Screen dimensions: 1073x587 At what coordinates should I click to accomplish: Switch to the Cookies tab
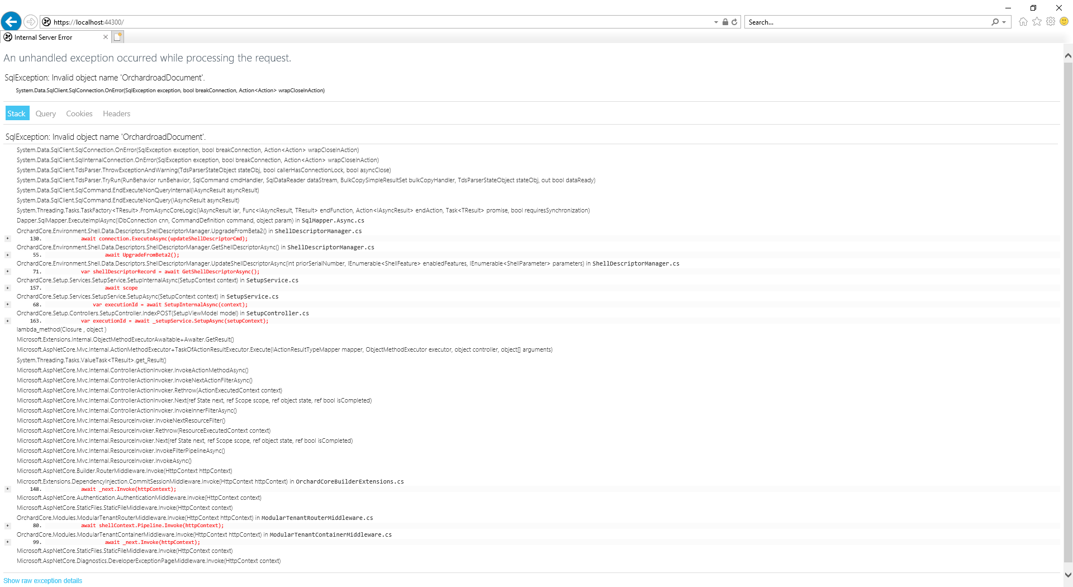pos(79,113)
